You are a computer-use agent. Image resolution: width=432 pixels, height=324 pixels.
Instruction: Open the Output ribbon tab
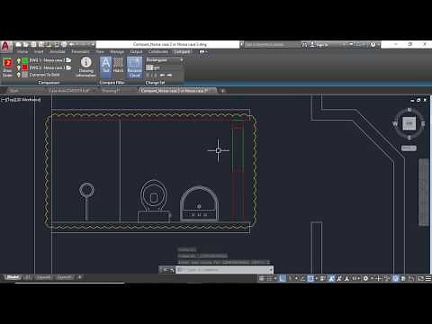pyautogui.click(x=136, y=51)
